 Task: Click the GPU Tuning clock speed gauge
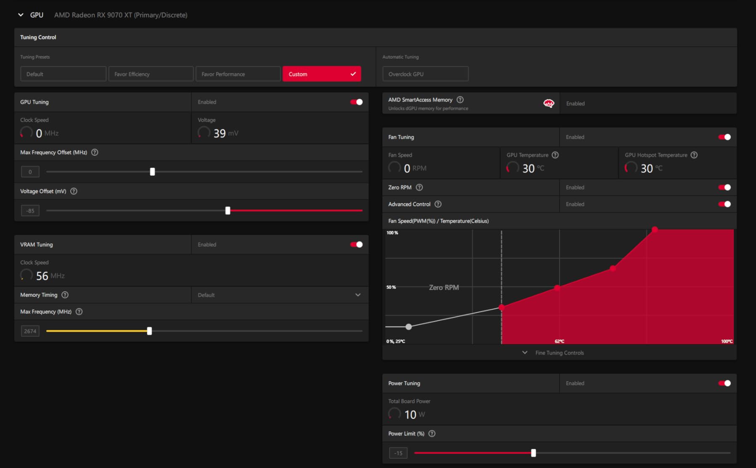coord(27,133)
